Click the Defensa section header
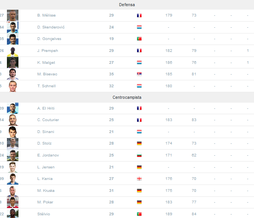 [x=127, y=5]
